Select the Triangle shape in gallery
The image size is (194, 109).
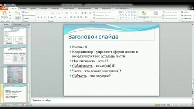120,15
